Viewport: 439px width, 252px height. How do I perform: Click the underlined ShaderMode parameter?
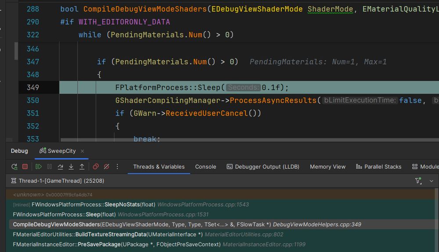pos(330,9)
